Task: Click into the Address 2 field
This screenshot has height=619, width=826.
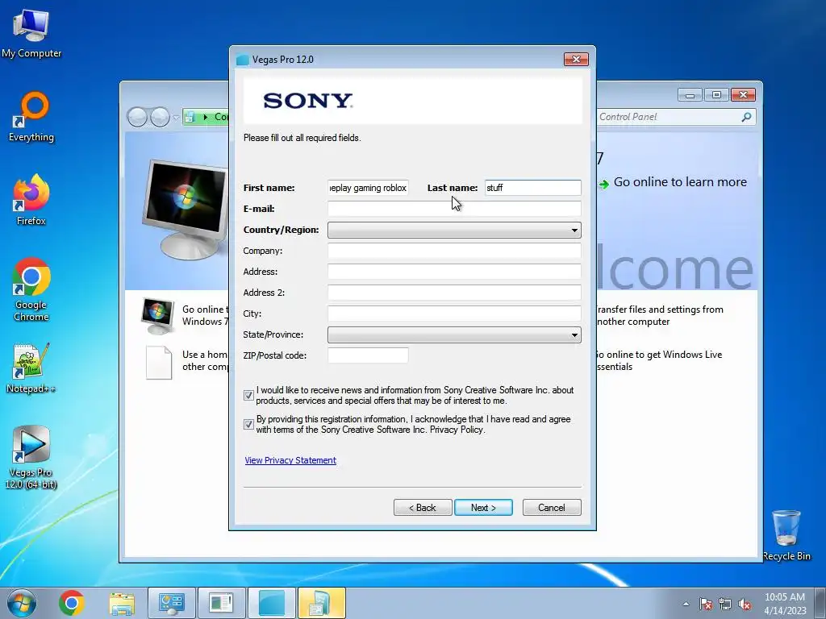Action: tap(454, 293)
